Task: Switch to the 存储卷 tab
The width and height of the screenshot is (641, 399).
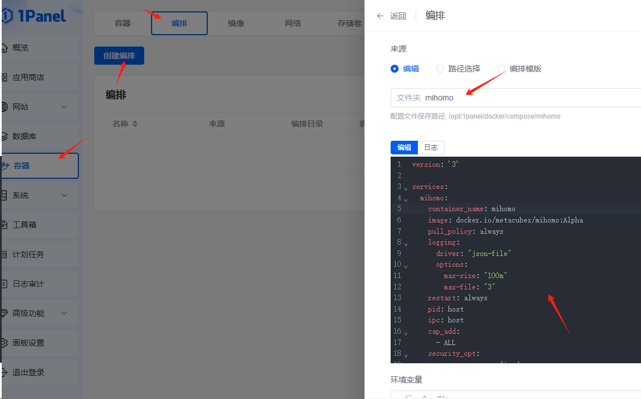Action: pos(350,23)
